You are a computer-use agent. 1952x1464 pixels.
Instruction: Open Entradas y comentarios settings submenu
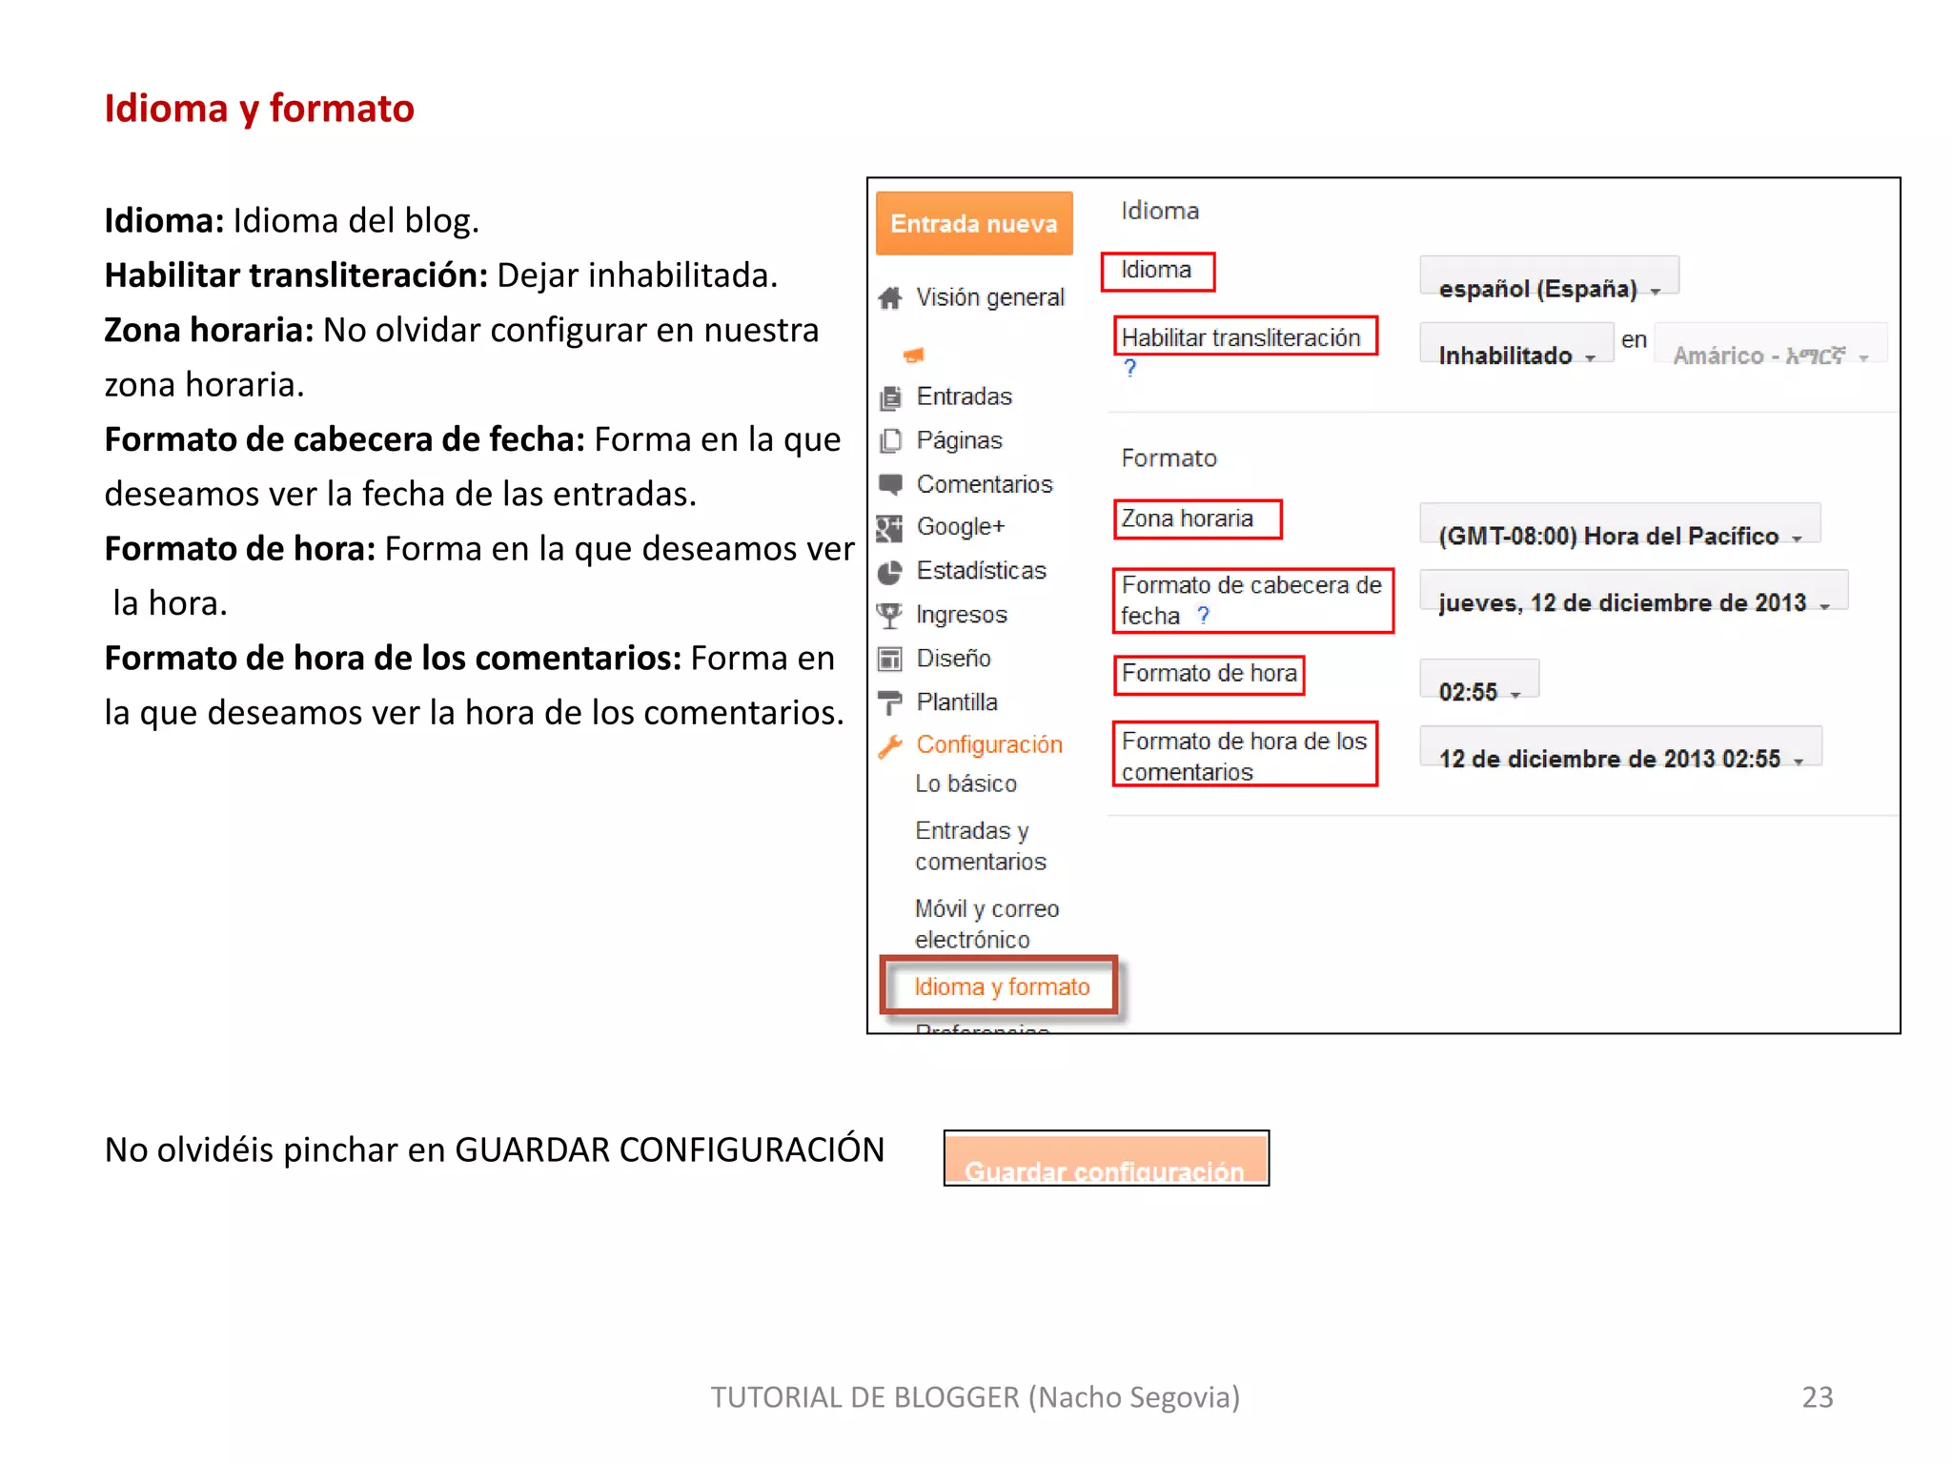click(x=981, y=846)
